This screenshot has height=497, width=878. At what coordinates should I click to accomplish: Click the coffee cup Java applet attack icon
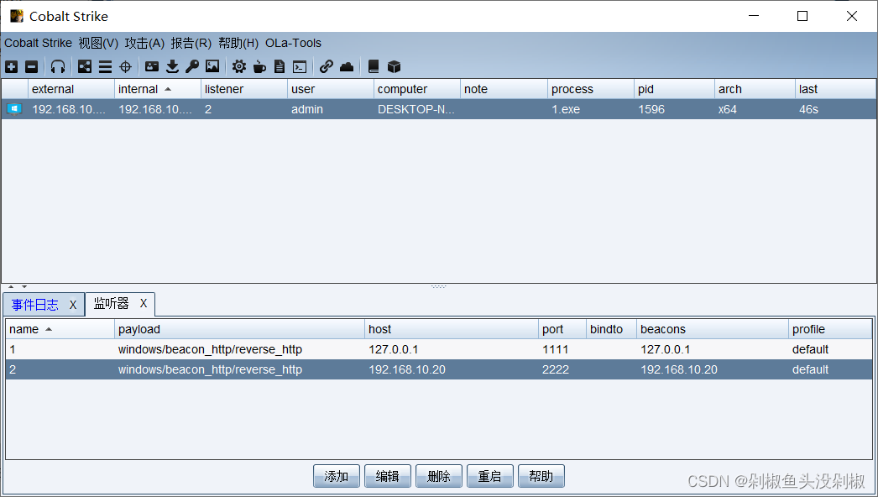pyautogui.click(x=259, y=66)
